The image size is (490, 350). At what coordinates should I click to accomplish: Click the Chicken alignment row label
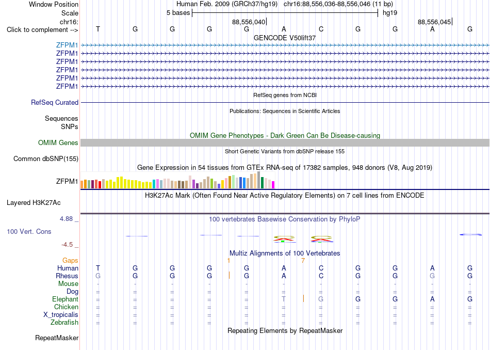coord(66,307)
